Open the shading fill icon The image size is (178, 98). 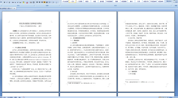53,2
